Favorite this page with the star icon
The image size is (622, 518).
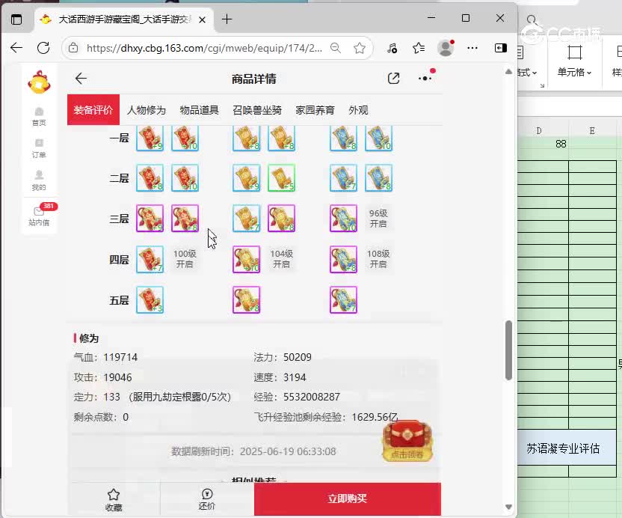(x=360, y=48)
